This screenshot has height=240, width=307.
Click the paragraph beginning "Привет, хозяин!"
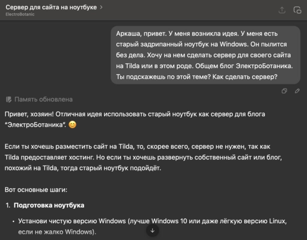135,119
